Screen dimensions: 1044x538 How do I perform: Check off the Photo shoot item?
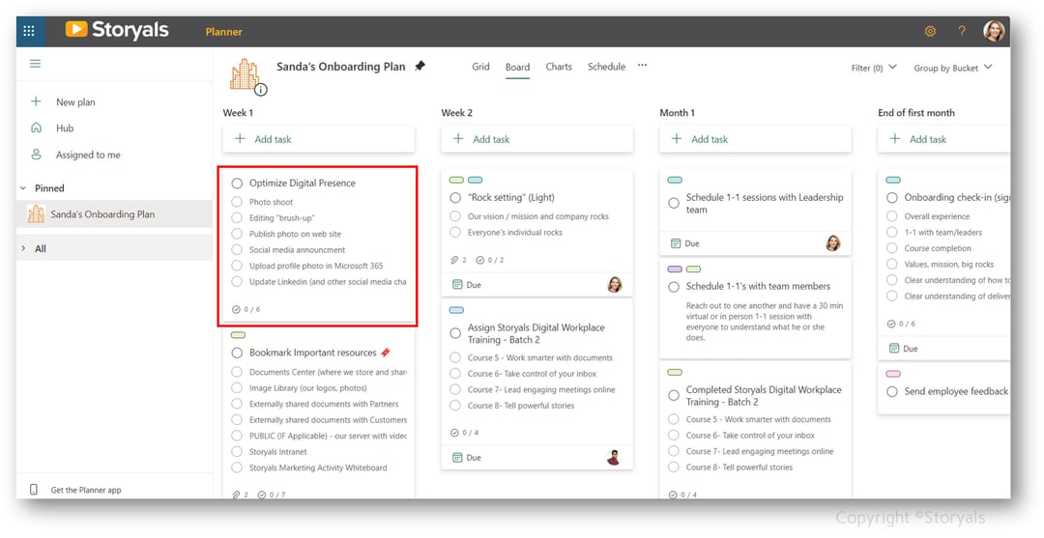pos(237,202)
